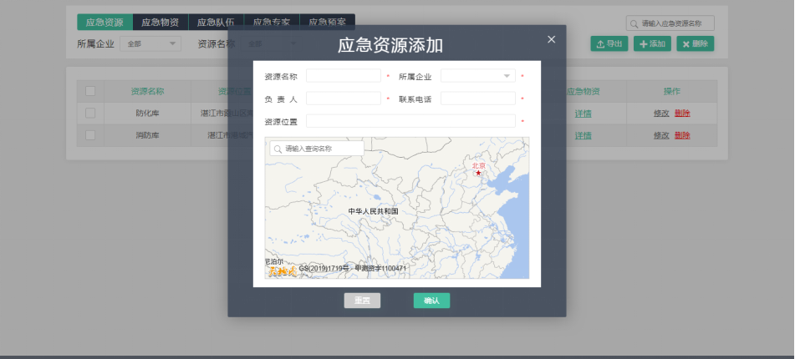Open the 资源名称 filter dropdown
This screenshot has width=795, height=359.
(x=272, y=43)
